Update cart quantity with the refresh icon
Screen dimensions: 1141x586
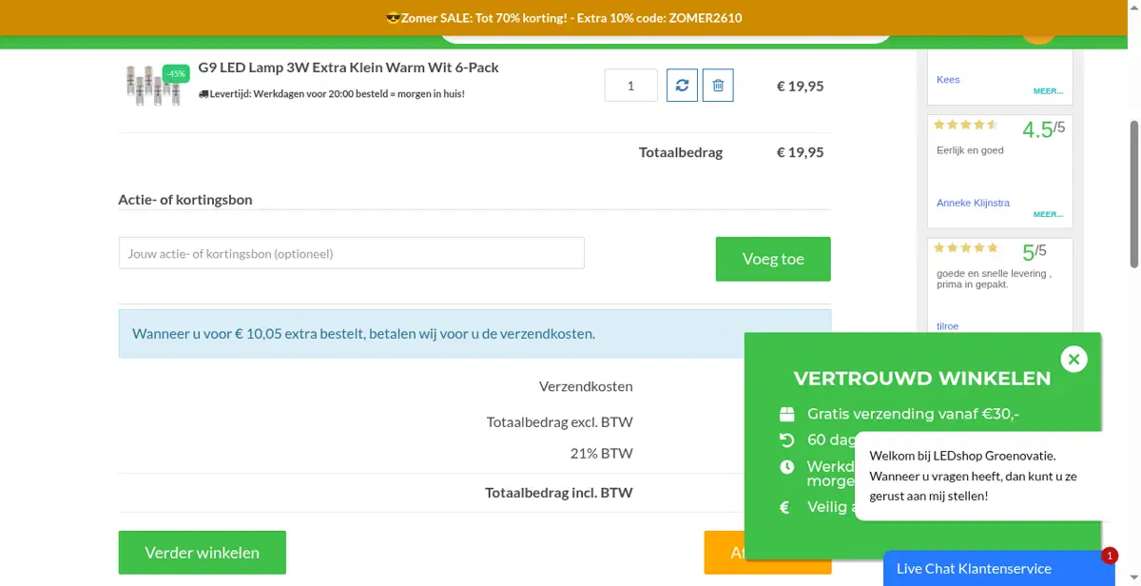click(682, 86)
